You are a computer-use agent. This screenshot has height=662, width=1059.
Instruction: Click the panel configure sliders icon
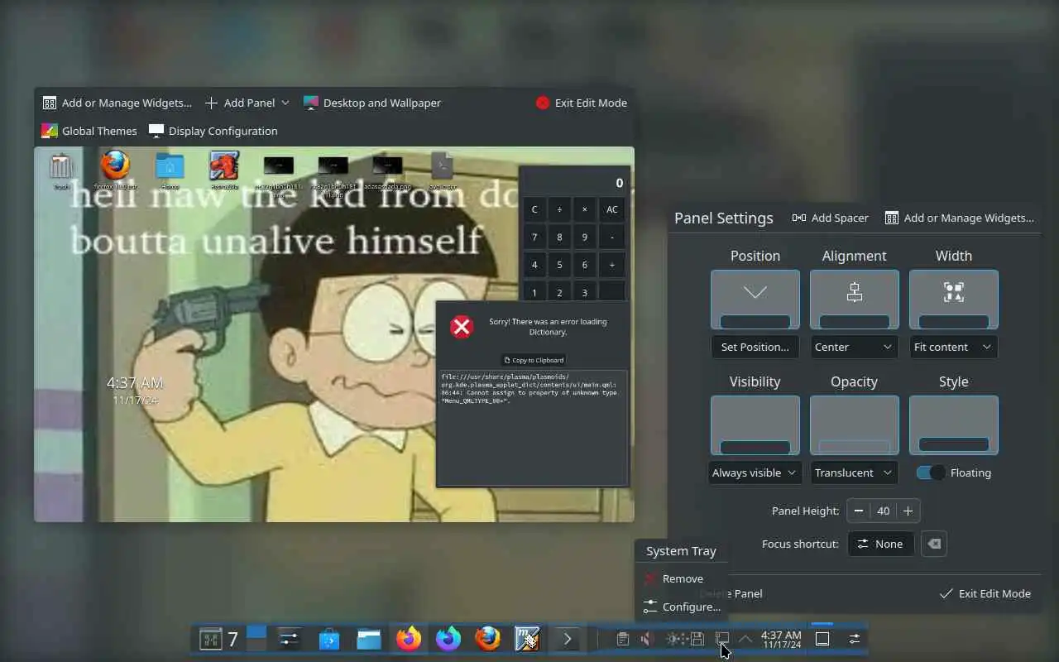tap(855, 639)
